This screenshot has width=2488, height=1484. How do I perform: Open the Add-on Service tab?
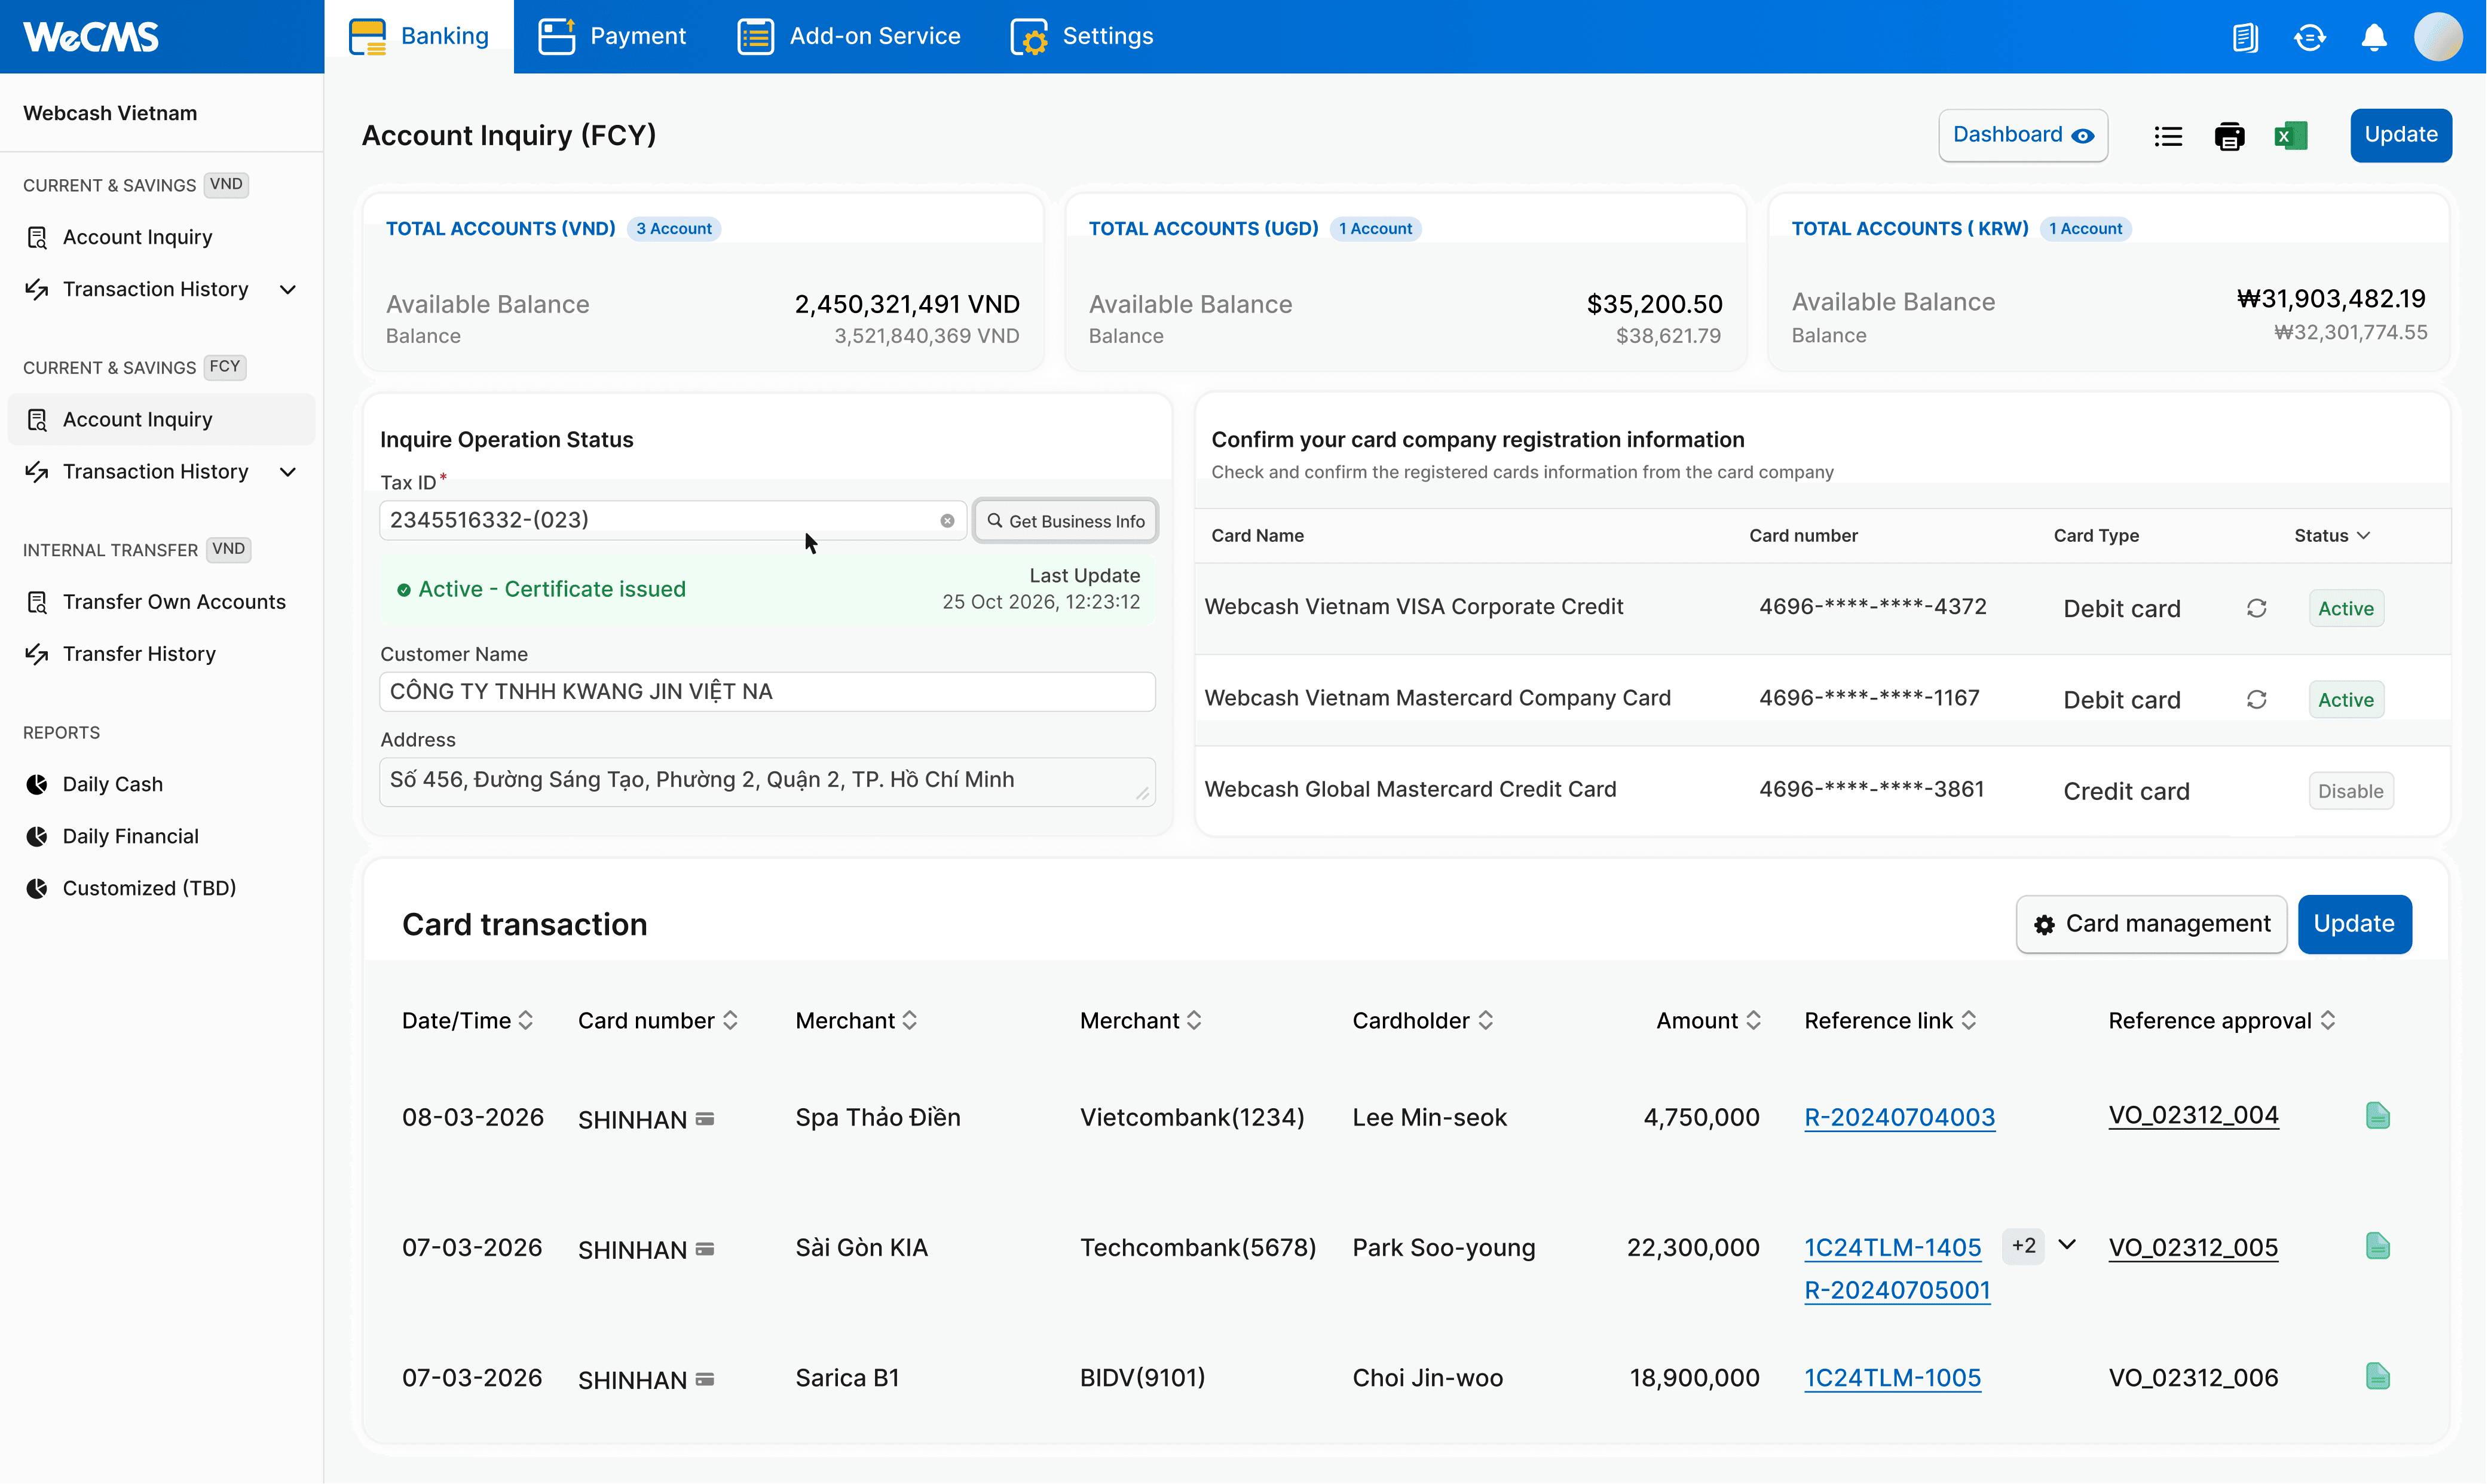point(849,37)
